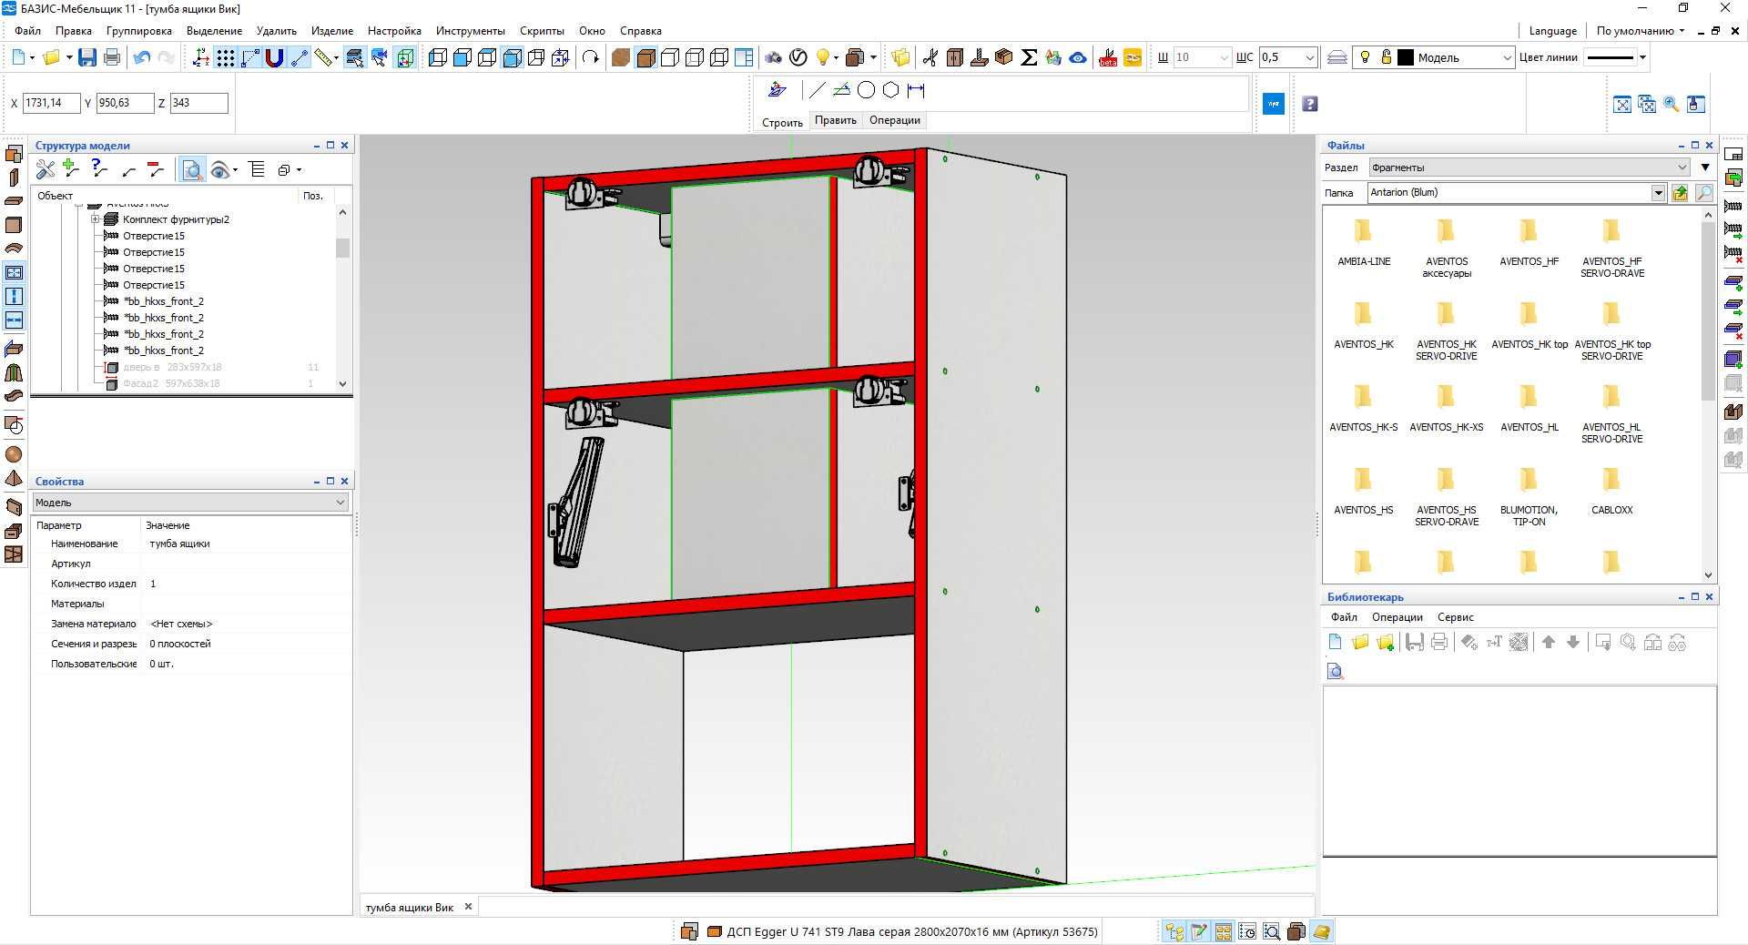
Task: Expand the Комплект фурнитуры2 tree node
Action: click(x=95, y=219)
